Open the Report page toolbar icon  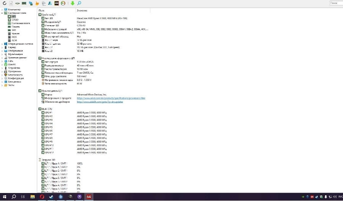click(11, 3)
